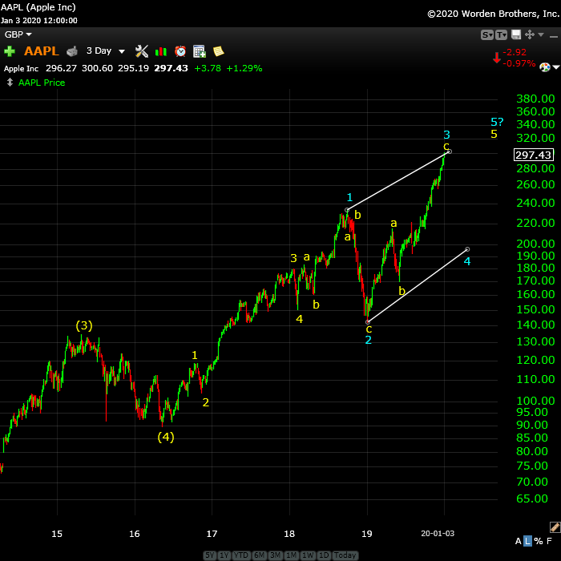Click the +1.29% percent change value
The height and width of the screenshot is (561, 561).
(x=244, y=68)
